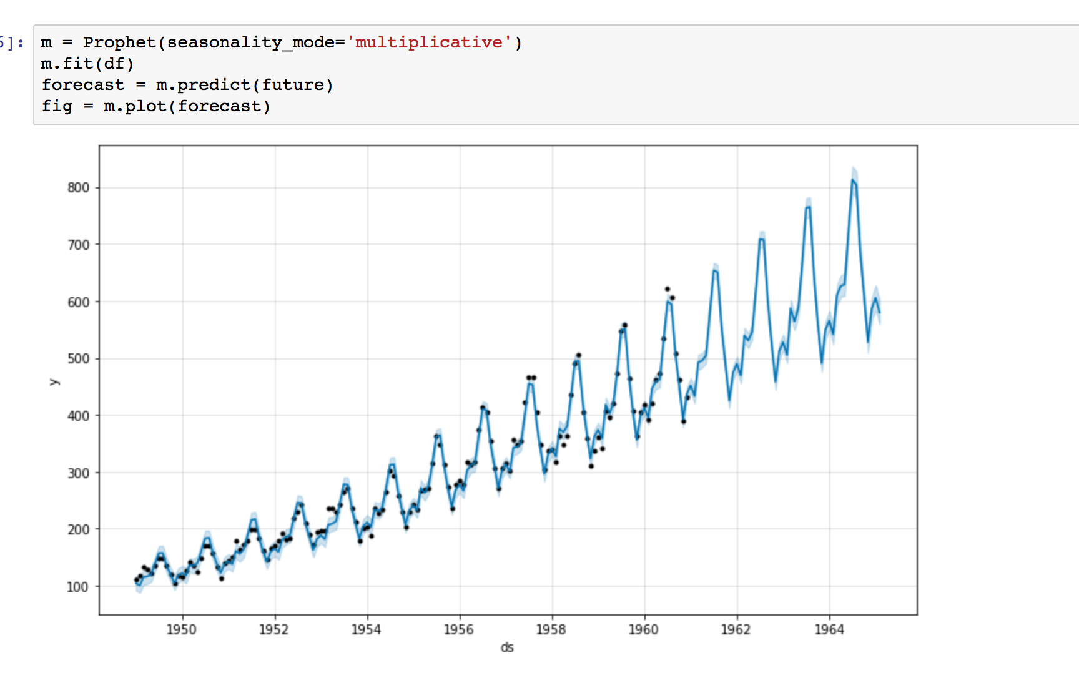Click the cell execution prompt bracket
The height and width of the screenshot is (673, 1079).
click(x=12, y=42)
